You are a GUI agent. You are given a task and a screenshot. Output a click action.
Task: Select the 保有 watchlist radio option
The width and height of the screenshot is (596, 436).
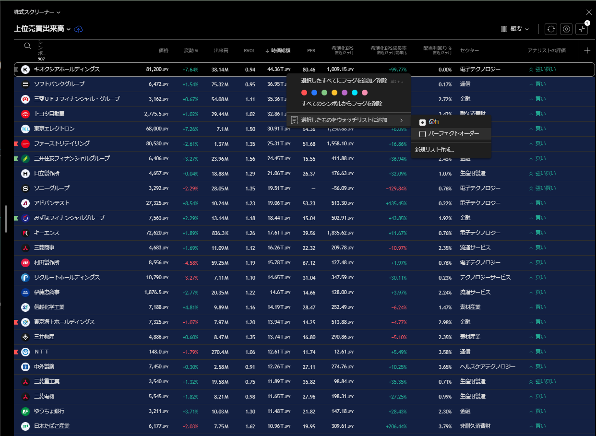coord(422,122)
